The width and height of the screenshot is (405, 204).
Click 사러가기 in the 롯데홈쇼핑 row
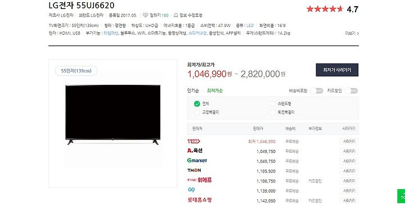point(349,201)
